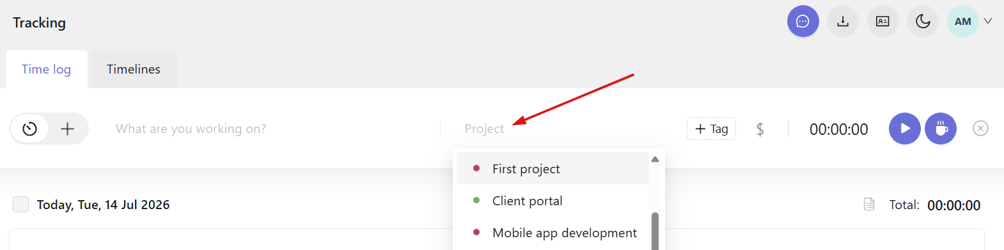Start a break with coffee cup button
The width and height of the screenshot is (1004, 250).
tap(941, 129)
